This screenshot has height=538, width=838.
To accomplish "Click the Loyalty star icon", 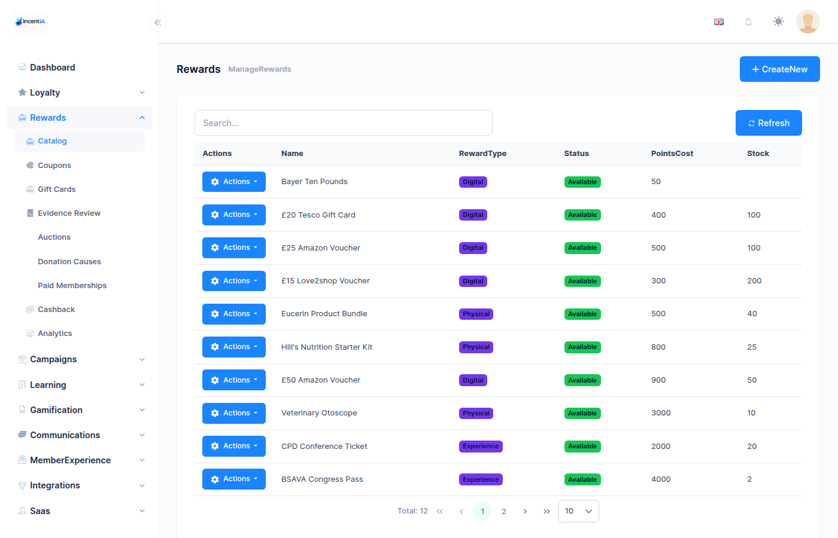I will (x=22, y=93).
